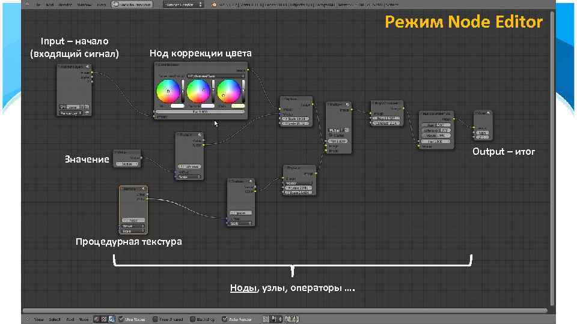Click the editor type icon in the bottom header
The height and width of the screenshot is (324, 577).
(27, 319)
